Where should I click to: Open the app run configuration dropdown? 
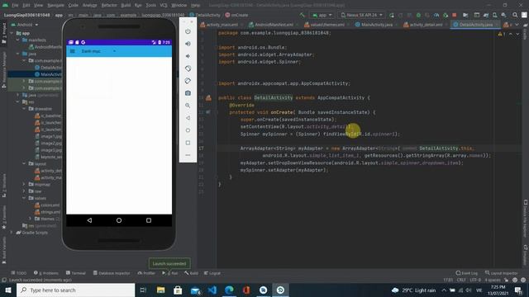322,15
